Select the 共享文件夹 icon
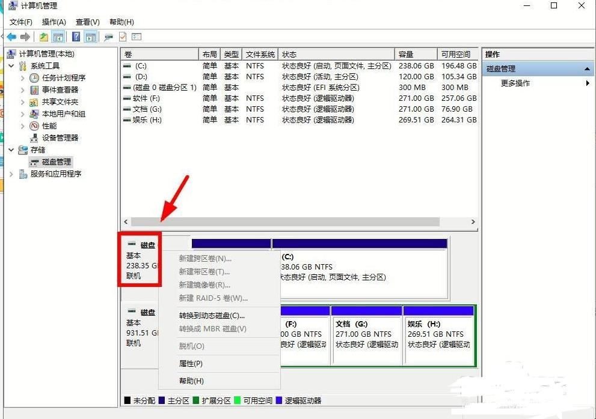Viewport: 596px width, 419px height. pyautogui.click(x=34, y=102)
